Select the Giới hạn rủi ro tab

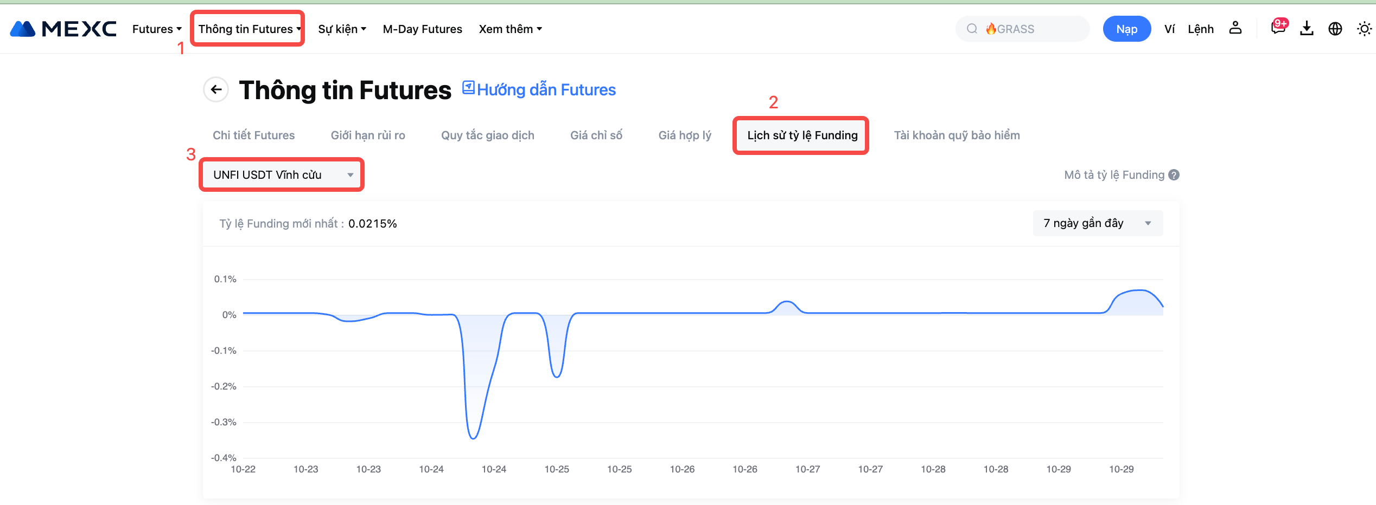pyautogui.click(x=368, y=135)
